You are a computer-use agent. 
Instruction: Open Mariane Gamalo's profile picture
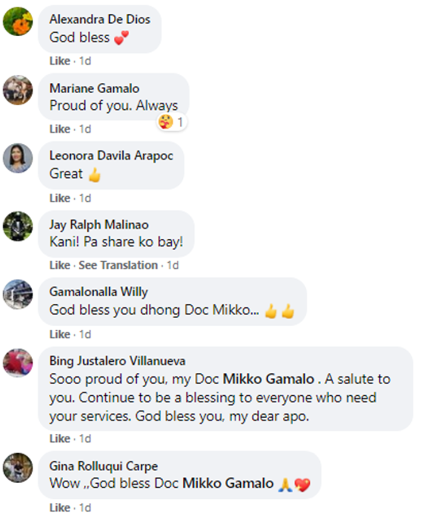click(18, 89)
